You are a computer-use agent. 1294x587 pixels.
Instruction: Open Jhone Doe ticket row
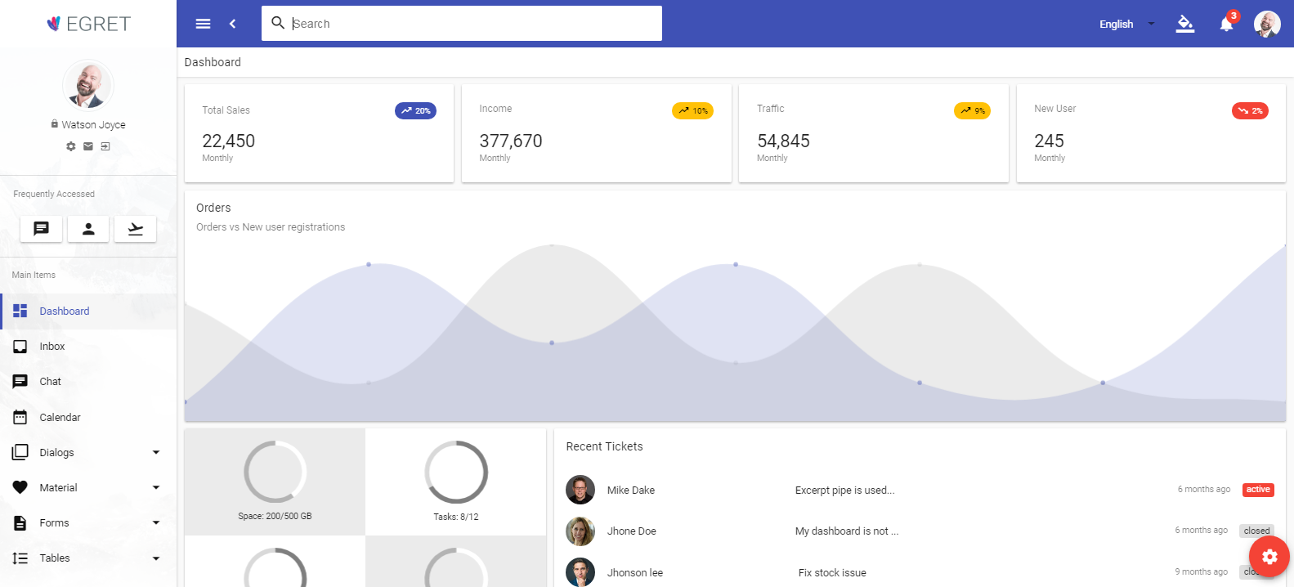click(920, 531)
